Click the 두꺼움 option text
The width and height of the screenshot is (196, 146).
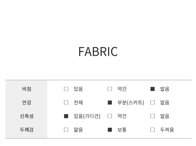tap(167, 130)
